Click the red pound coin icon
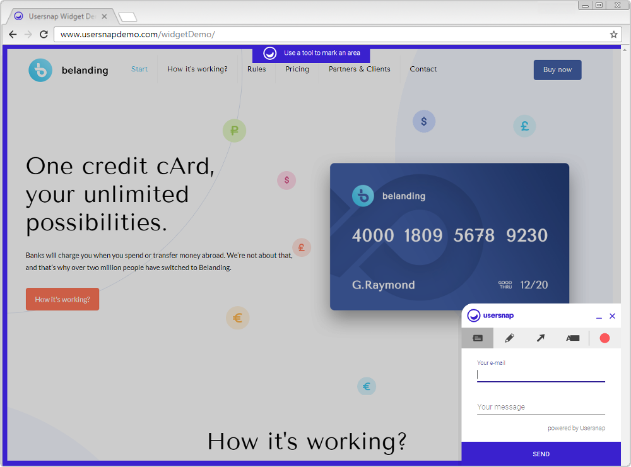 coord(302,247)
